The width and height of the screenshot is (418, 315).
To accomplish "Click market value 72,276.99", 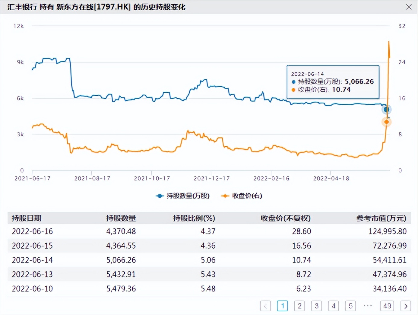I will [390, 246].
